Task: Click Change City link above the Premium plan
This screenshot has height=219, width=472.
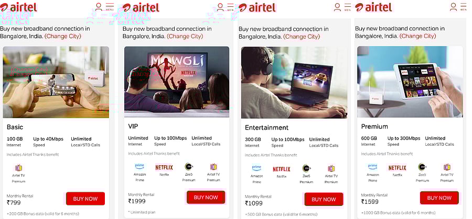Action: tap(417, 36)
